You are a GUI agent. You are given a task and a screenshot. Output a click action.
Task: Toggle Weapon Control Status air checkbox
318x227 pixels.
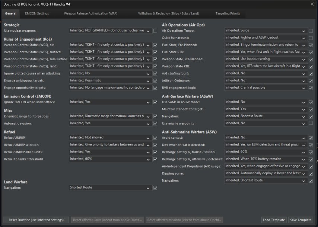pos(155,45)
